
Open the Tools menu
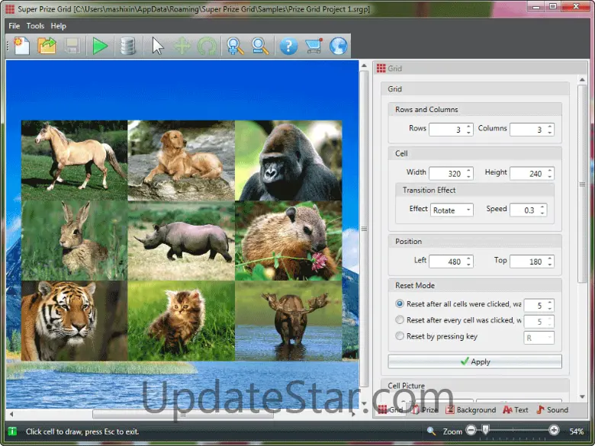(35, 26)
